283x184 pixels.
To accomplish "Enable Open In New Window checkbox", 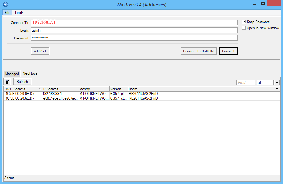I will pyautogui.click(x=244, y=28).
